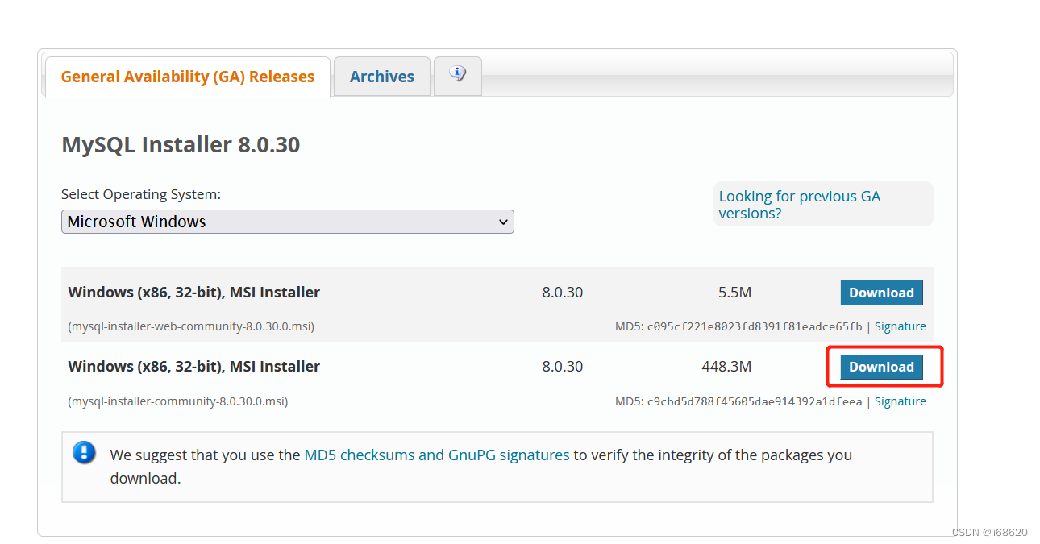The image size is (1040, 544).
Task: Open Signature link for mysql-installer-community-8.0.30.0.msi
Action: coord(900,401)
